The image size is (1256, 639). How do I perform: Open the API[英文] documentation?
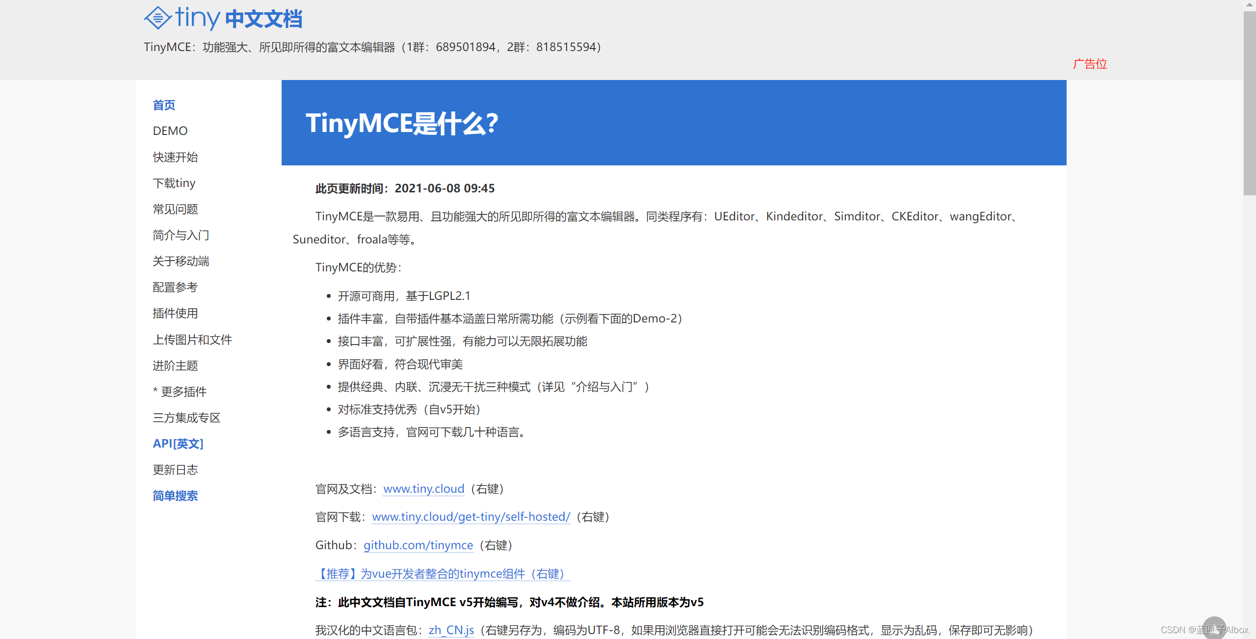[x=178, y=443]
